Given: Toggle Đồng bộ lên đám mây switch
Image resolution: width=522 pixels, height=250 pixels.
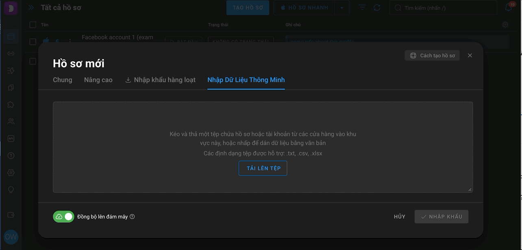Looking at the screenshot, I should (x=63, y=217).
